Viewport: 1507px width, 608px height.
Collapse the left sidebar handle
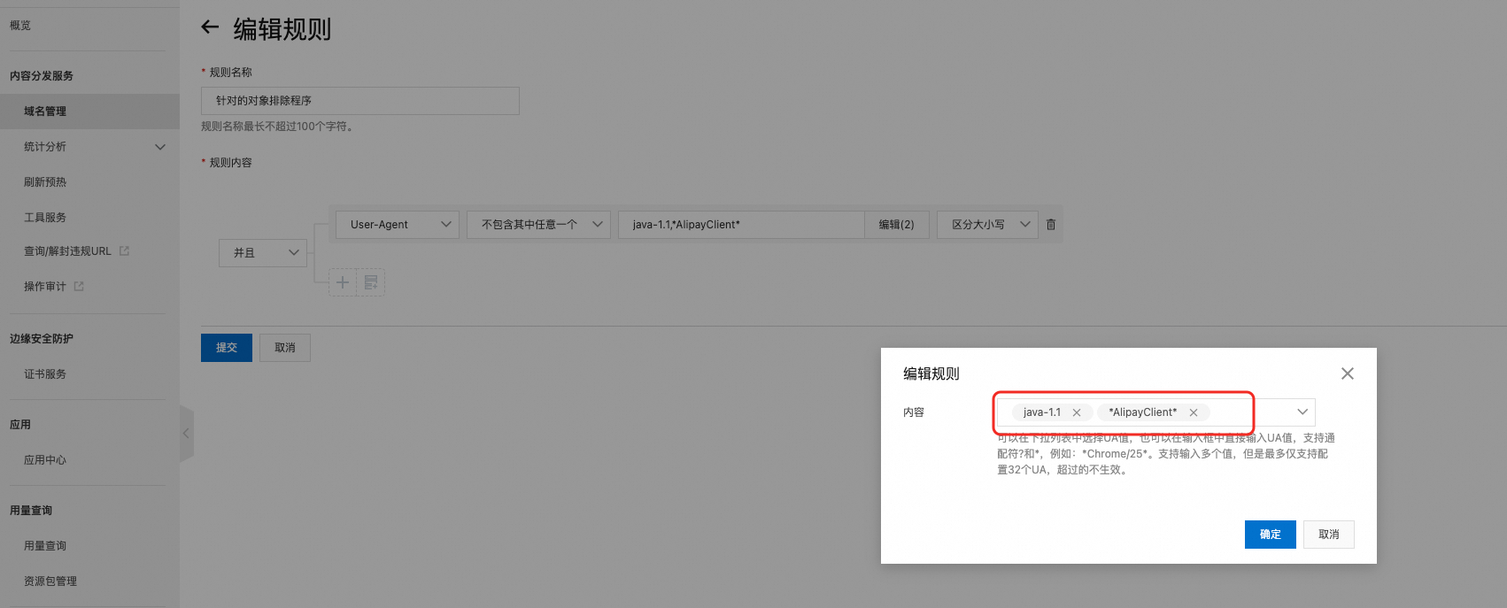pyautogui.click(x=186, y=434)
